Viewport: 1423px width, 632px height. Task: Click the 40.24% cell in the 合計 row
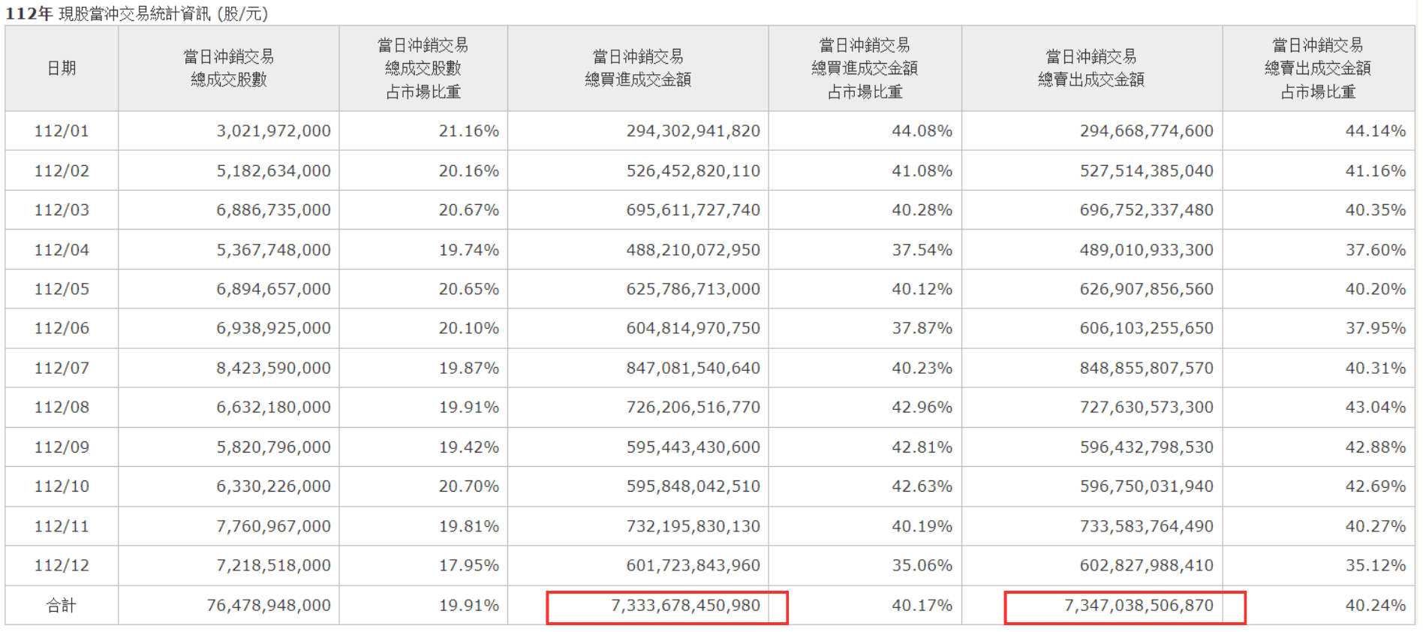point(1375,605)
